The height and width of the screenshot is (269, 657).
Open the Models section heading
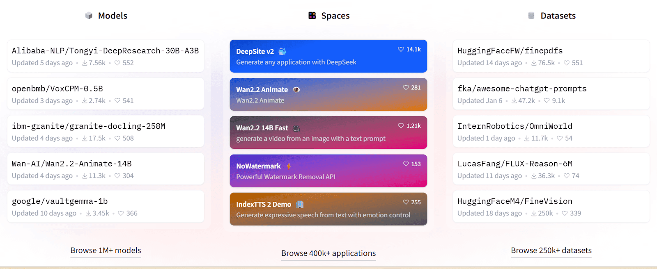click(113, 16)
